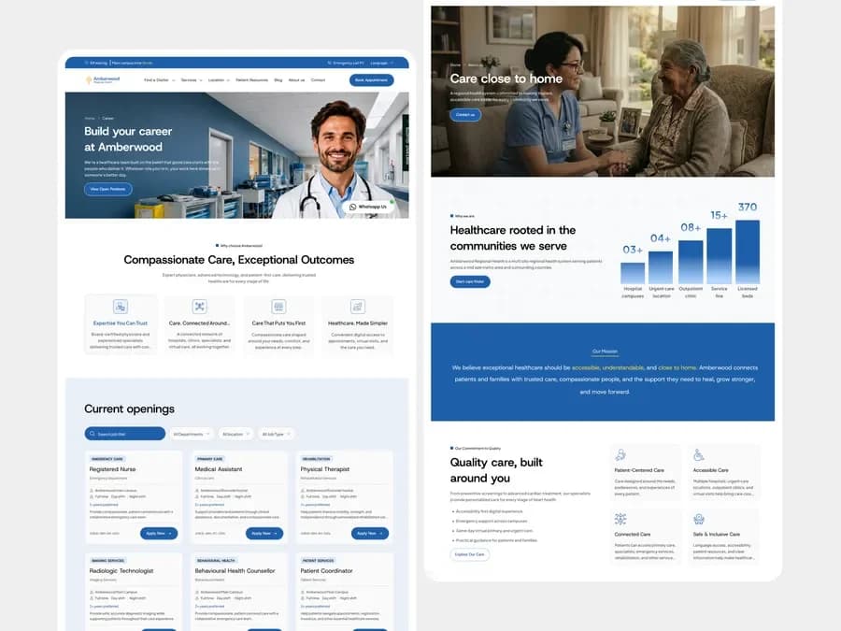Open the Find a Doctor dropdown menu
This screenshot has height=631, width=841.
tap(159, 80)
